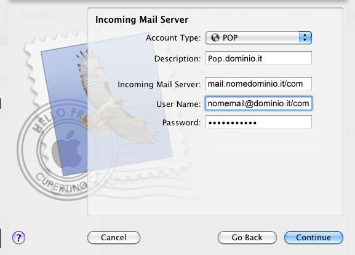Click the Cancel button
This screenshot has width=355, height=255.
tap(114, 238)
